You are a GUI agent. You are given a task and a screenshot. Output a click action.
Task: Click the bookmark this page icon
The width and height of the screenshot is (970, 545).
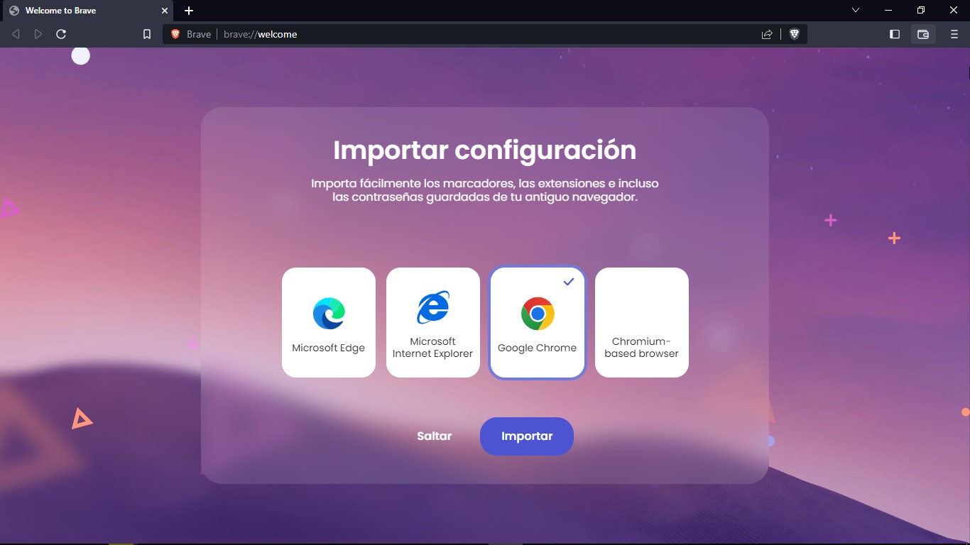pos(147,34)
